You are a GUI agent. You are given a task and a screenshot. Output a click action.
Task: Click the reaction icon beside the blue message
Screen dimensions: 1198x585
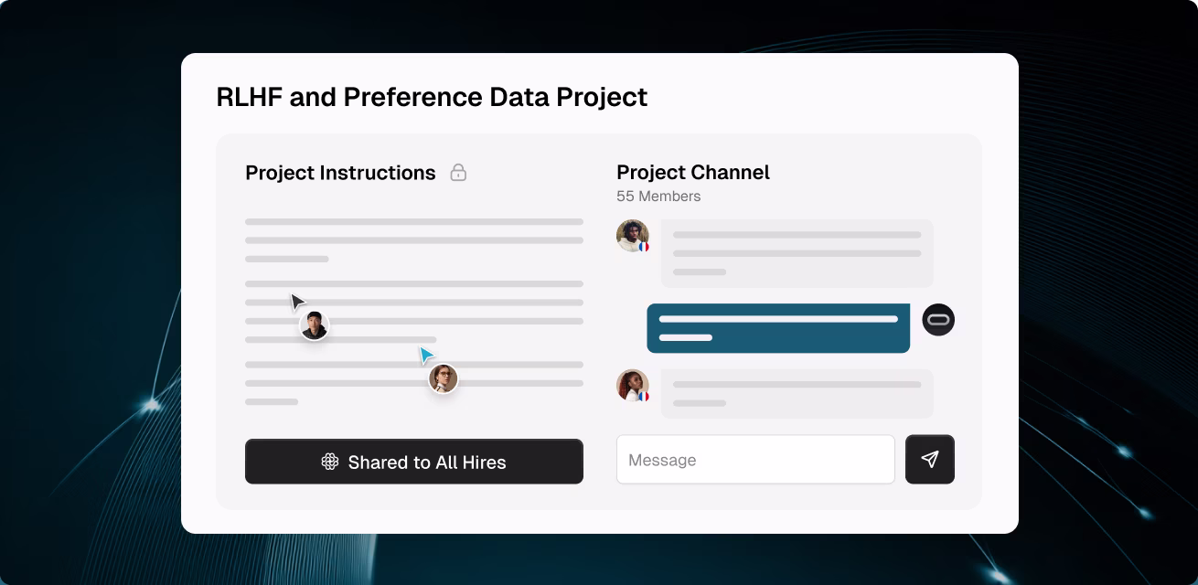pos(938,319)
